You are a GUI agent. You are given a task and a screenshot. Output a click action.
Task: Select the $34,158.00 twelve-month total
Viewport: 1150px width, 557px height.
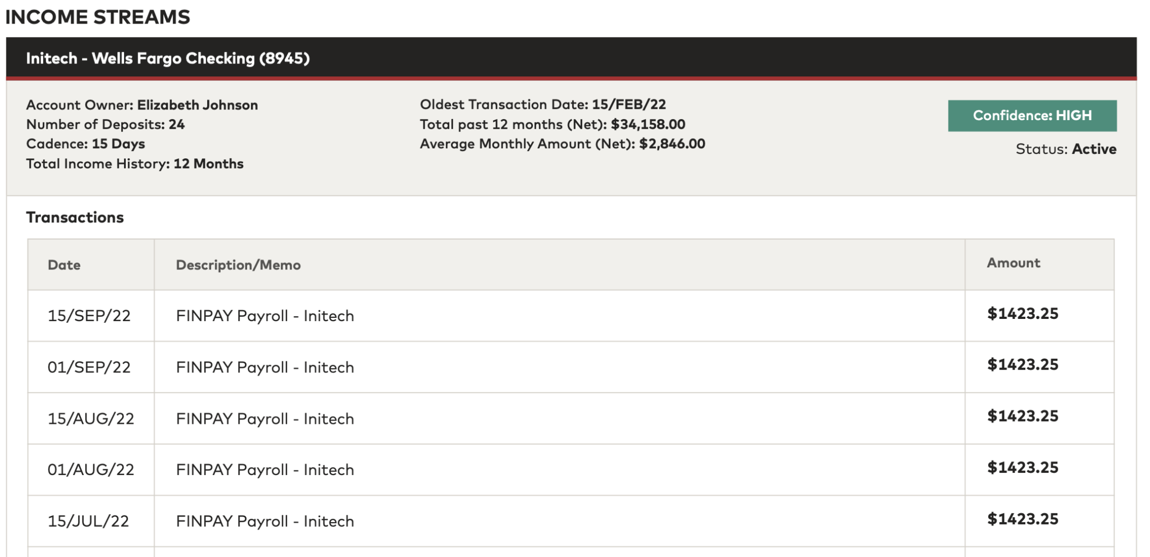tap(648, 124)
